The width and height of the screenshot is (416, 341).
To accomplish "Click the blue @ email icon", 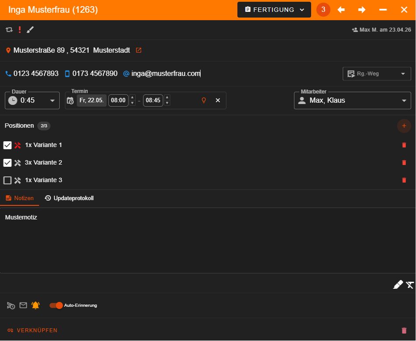I will [126, 73].
